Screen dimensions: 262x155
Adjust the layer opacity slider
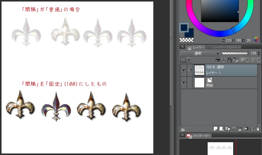(x=235, y=53)
